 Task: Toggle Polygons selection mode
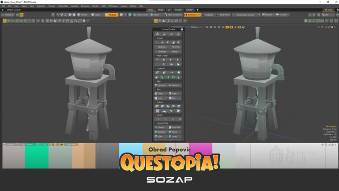click(x=112, y=15)
